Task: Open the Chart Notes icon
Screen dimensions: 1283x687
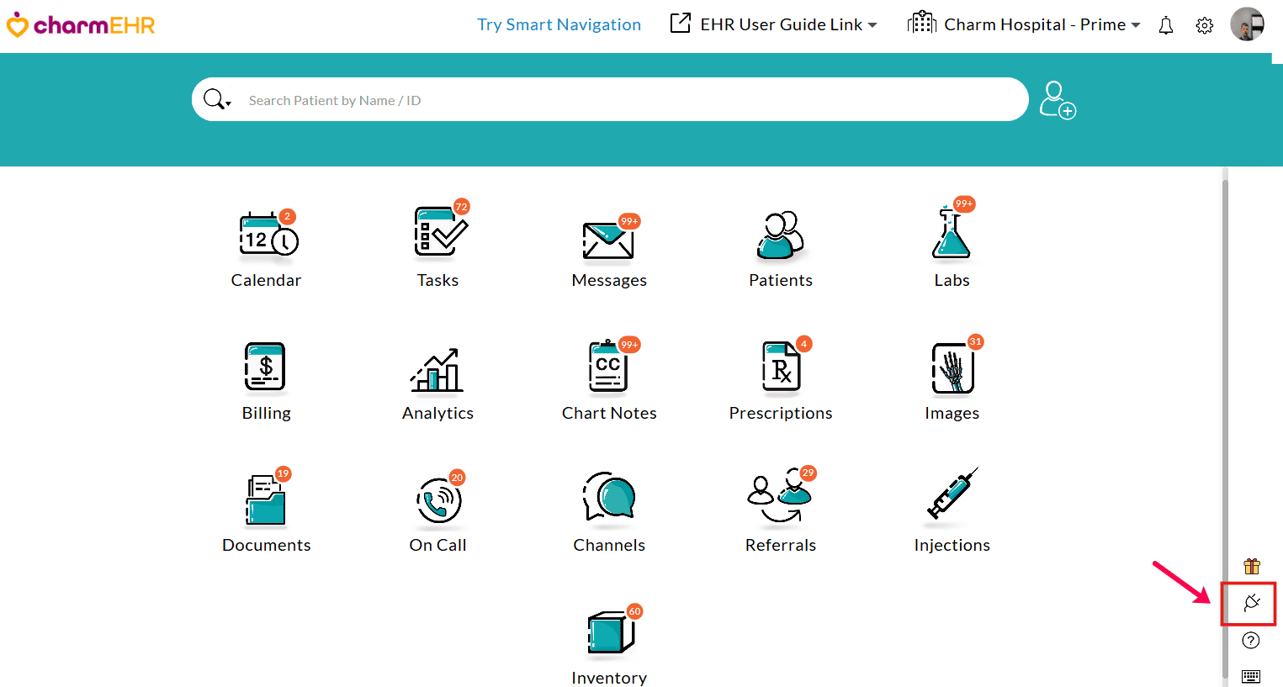Action: 608,367
